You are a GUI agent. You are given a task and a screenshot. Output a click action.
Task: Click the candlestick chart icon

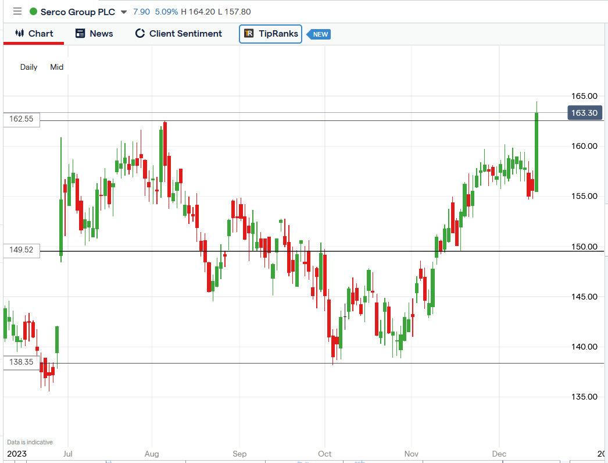(x=19, y=33)
